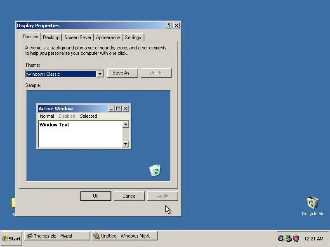Click Cancel in Display Properties

coord(129,196)
